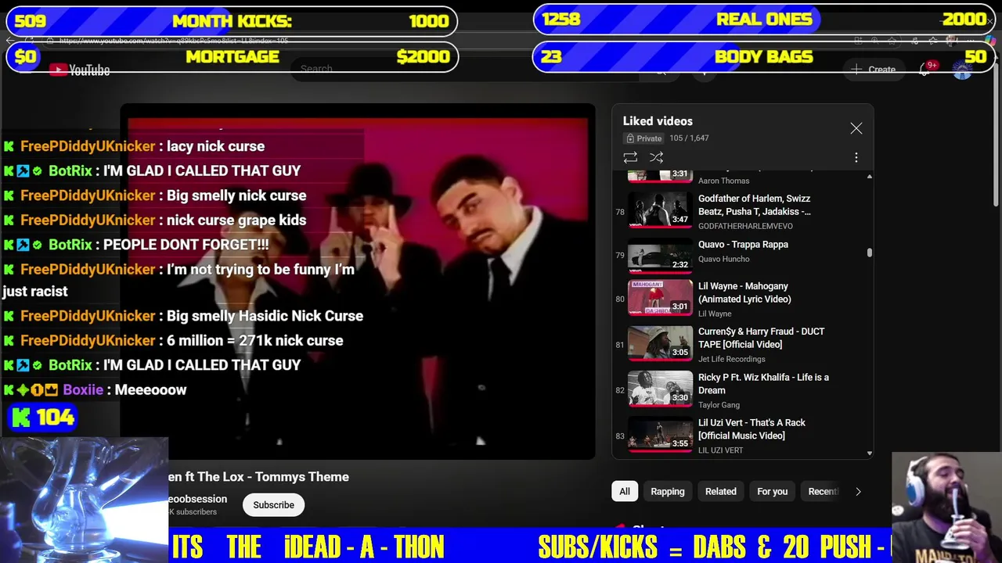This screenshot has width=1002, height=563.
Task: Show more filter chips with arrow
Action: click(858, 491)
